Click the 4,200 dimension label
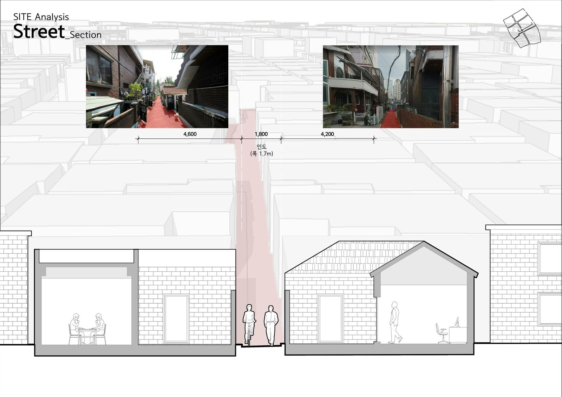Screen dimensions: 562x397 327,134
